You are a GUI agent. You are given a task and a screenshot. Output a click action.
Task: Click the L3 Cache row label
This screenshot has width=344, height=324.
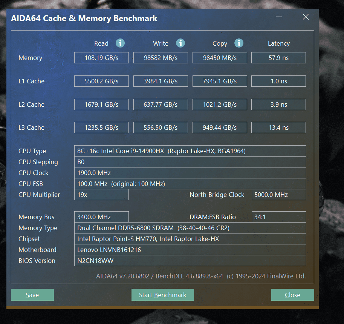click(31, 127)
